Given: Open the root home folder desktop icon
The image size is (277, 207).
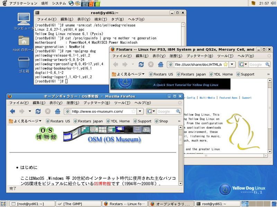Looking at the screenshot, I should tap(24, 40).
